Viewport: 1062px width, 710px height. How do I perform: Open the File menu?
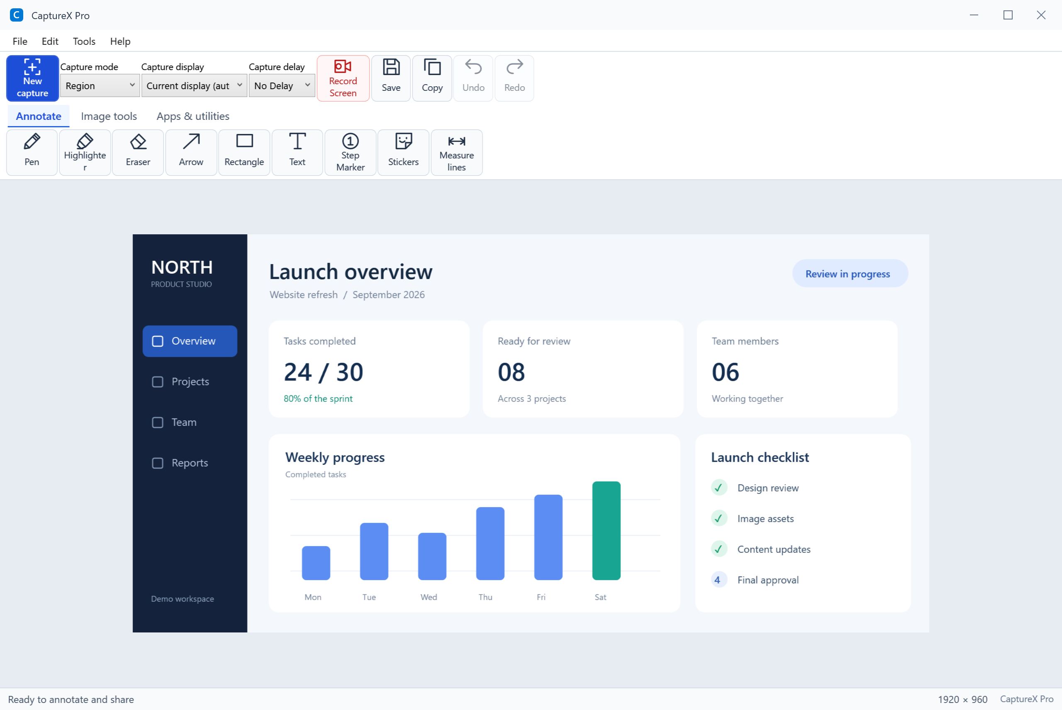tap(20, 41)
